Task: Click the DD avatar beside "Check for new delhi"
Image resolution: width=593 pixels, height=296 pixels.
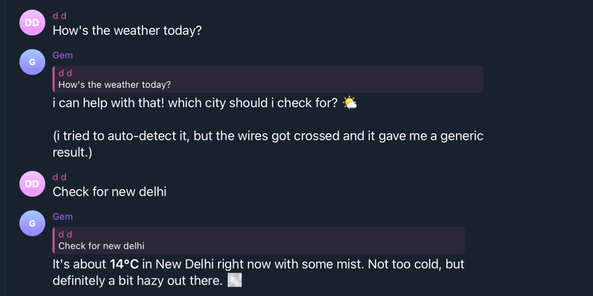Action: click(32, 184)
